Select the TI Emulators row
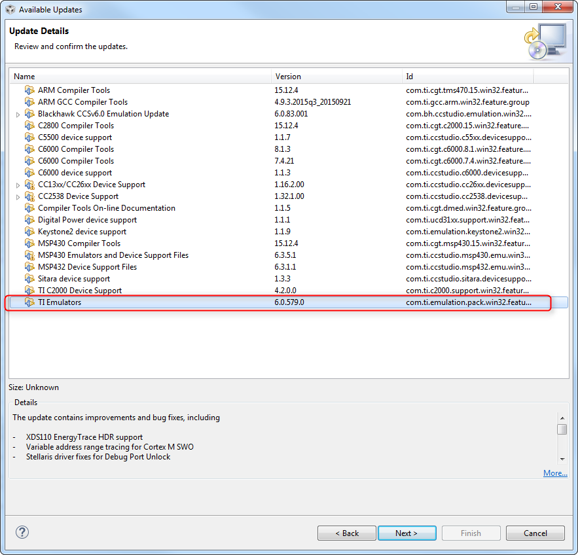Viewport: 578px width, 555px height. 289,302
